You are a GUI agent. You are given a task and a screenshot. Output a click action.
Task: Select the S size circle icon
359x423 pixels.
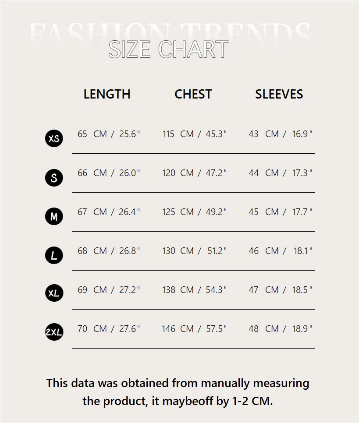[x=54, y=178]
